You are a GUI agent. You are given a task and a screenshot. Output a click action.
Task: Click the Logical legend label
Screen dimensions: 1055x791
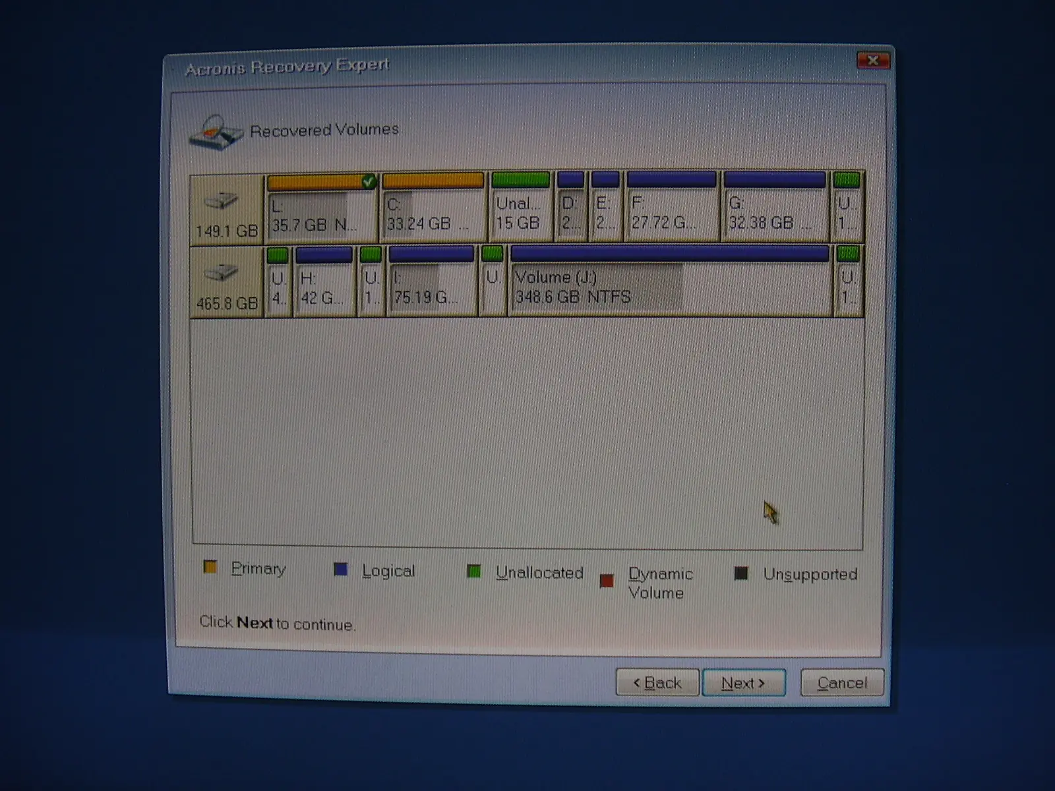click(x=388, y=571)
